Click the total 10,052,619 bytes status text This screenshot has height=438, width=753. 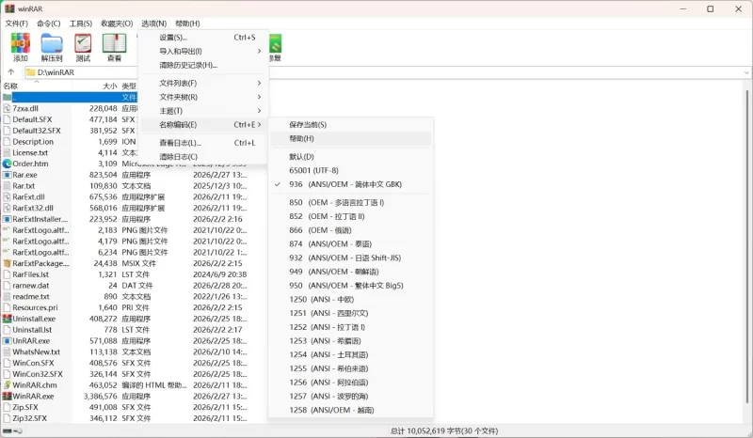[x=444, y=430]
